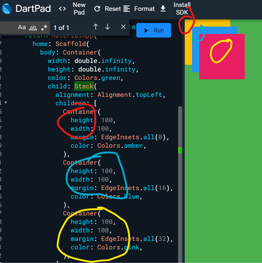Click the DartPad logo icon
Screen dimensions: 262x263
(6, 8)
